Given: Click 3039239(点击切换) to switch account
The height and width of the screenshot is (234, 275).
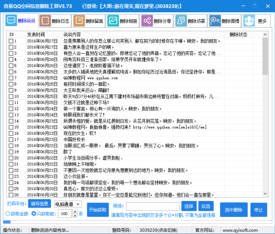Looking at the screenshot, I should (158, 230).
